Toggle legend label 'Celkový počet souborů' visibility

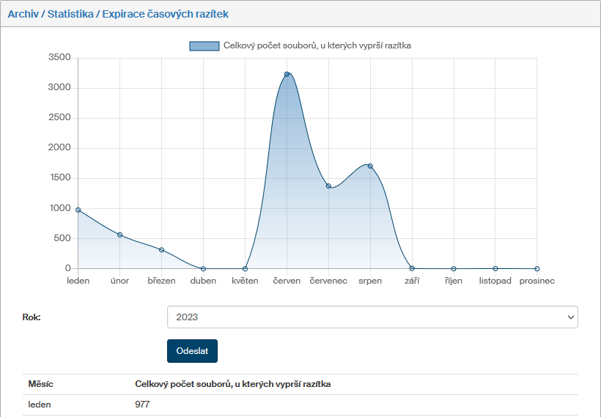pyautogui.click(x=317, y=45)
